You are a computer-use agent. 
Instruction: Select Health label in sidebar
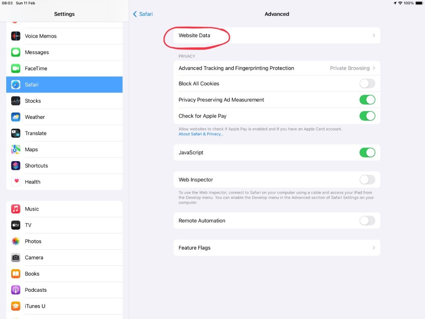pyautogui.click(x=32, y=182)
